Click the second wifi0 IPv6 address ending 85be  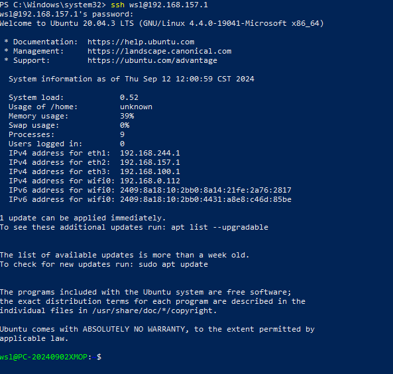[205, 199]
